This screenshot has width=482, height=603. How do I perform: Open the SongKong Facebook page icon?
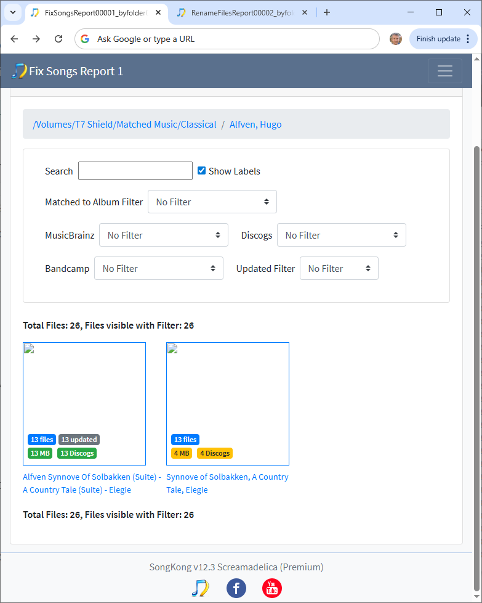(x=236, y=588)
